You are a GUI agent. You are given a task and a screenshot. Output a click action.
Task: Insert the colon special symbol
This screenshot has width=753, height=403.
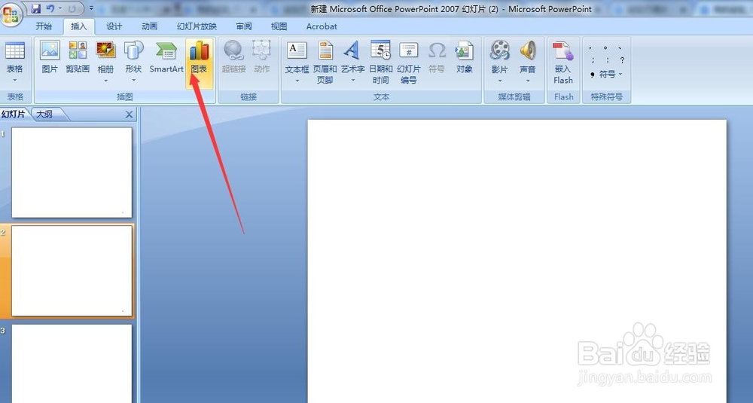[608, 60]
